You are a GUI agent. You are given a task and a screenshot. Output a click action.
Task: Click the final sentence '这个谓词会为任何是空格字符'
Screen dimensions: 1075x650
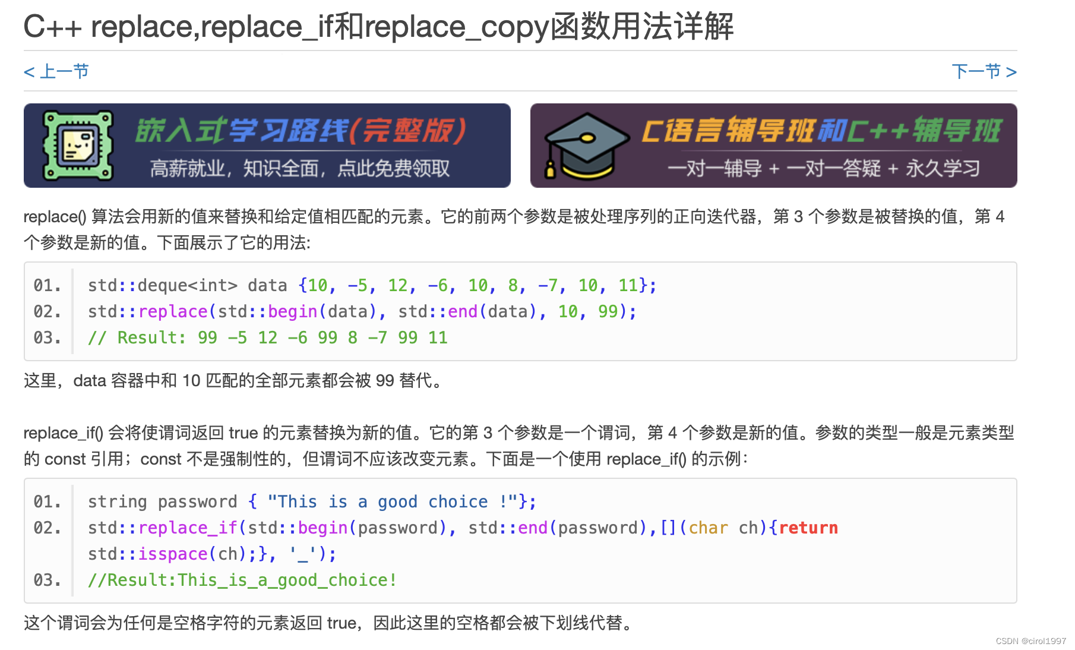(330, 623)
